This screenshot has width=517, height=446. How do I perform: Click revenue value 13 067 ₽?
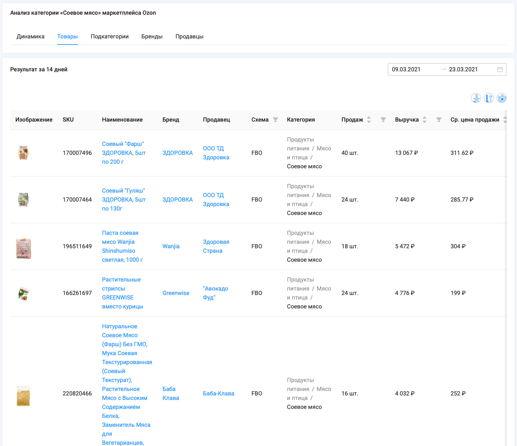pos(407,153)
